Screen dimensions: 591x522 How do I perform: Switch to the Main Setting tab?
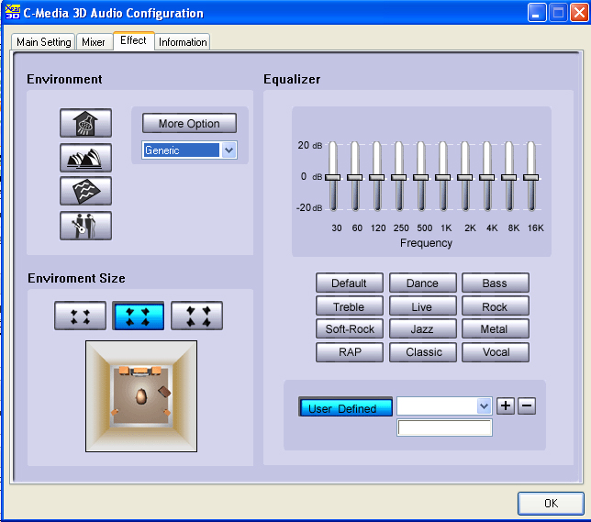coord(43,42)
